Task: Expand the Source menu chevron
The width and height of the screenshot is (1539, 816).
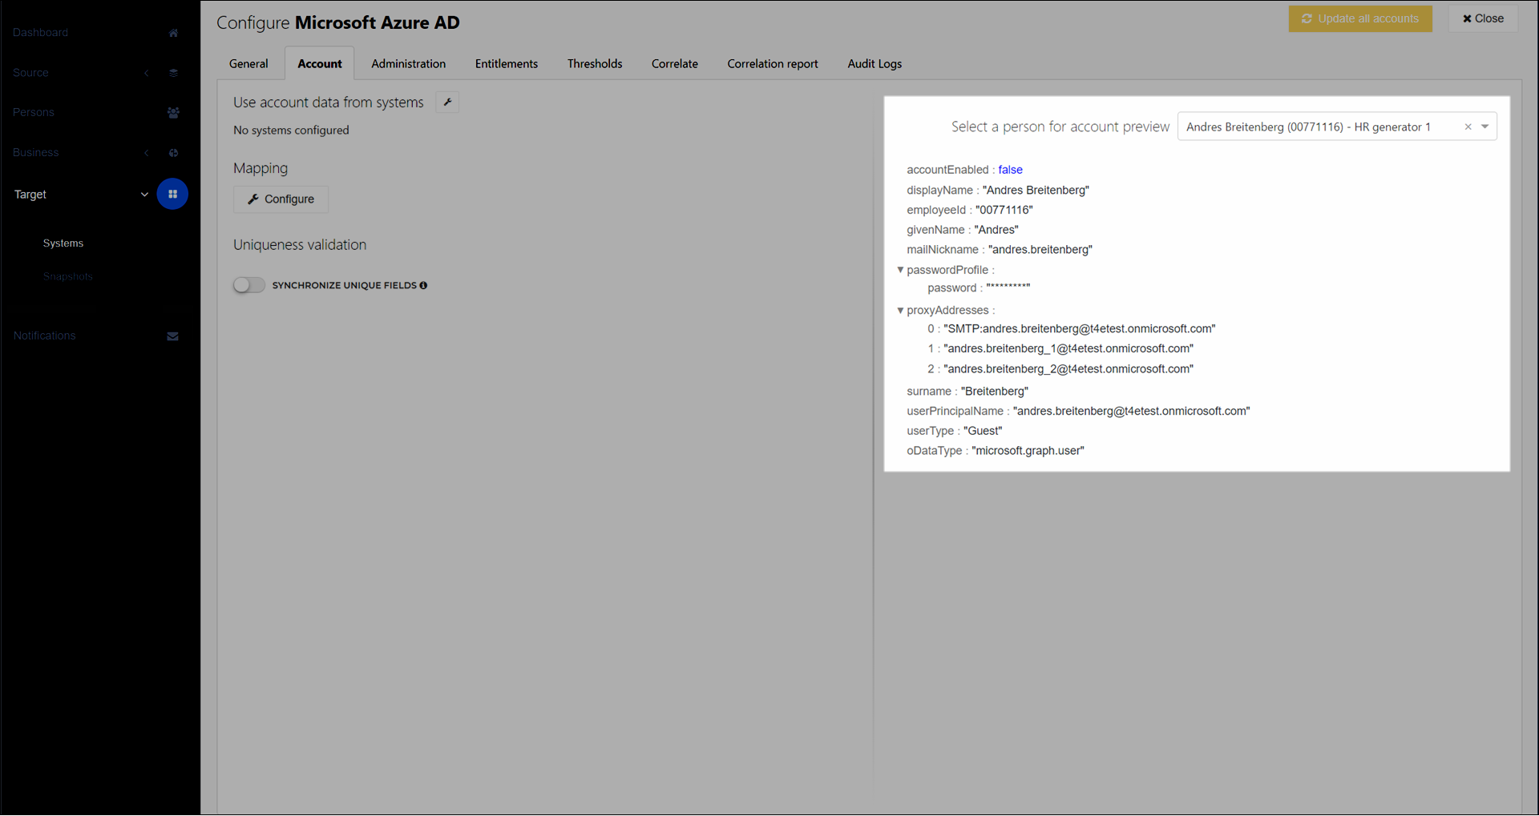Action: 147,73
